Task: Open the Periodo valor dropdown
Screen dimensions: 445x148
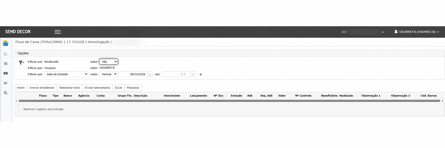Action: 108,74
